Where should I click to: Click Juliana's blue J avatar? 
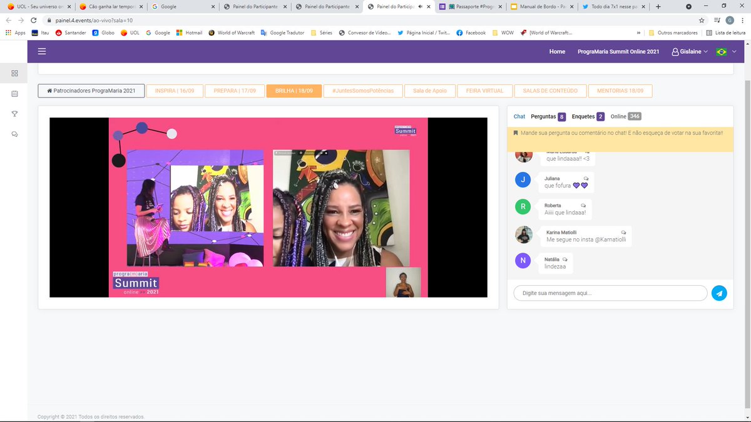point(523,180)
